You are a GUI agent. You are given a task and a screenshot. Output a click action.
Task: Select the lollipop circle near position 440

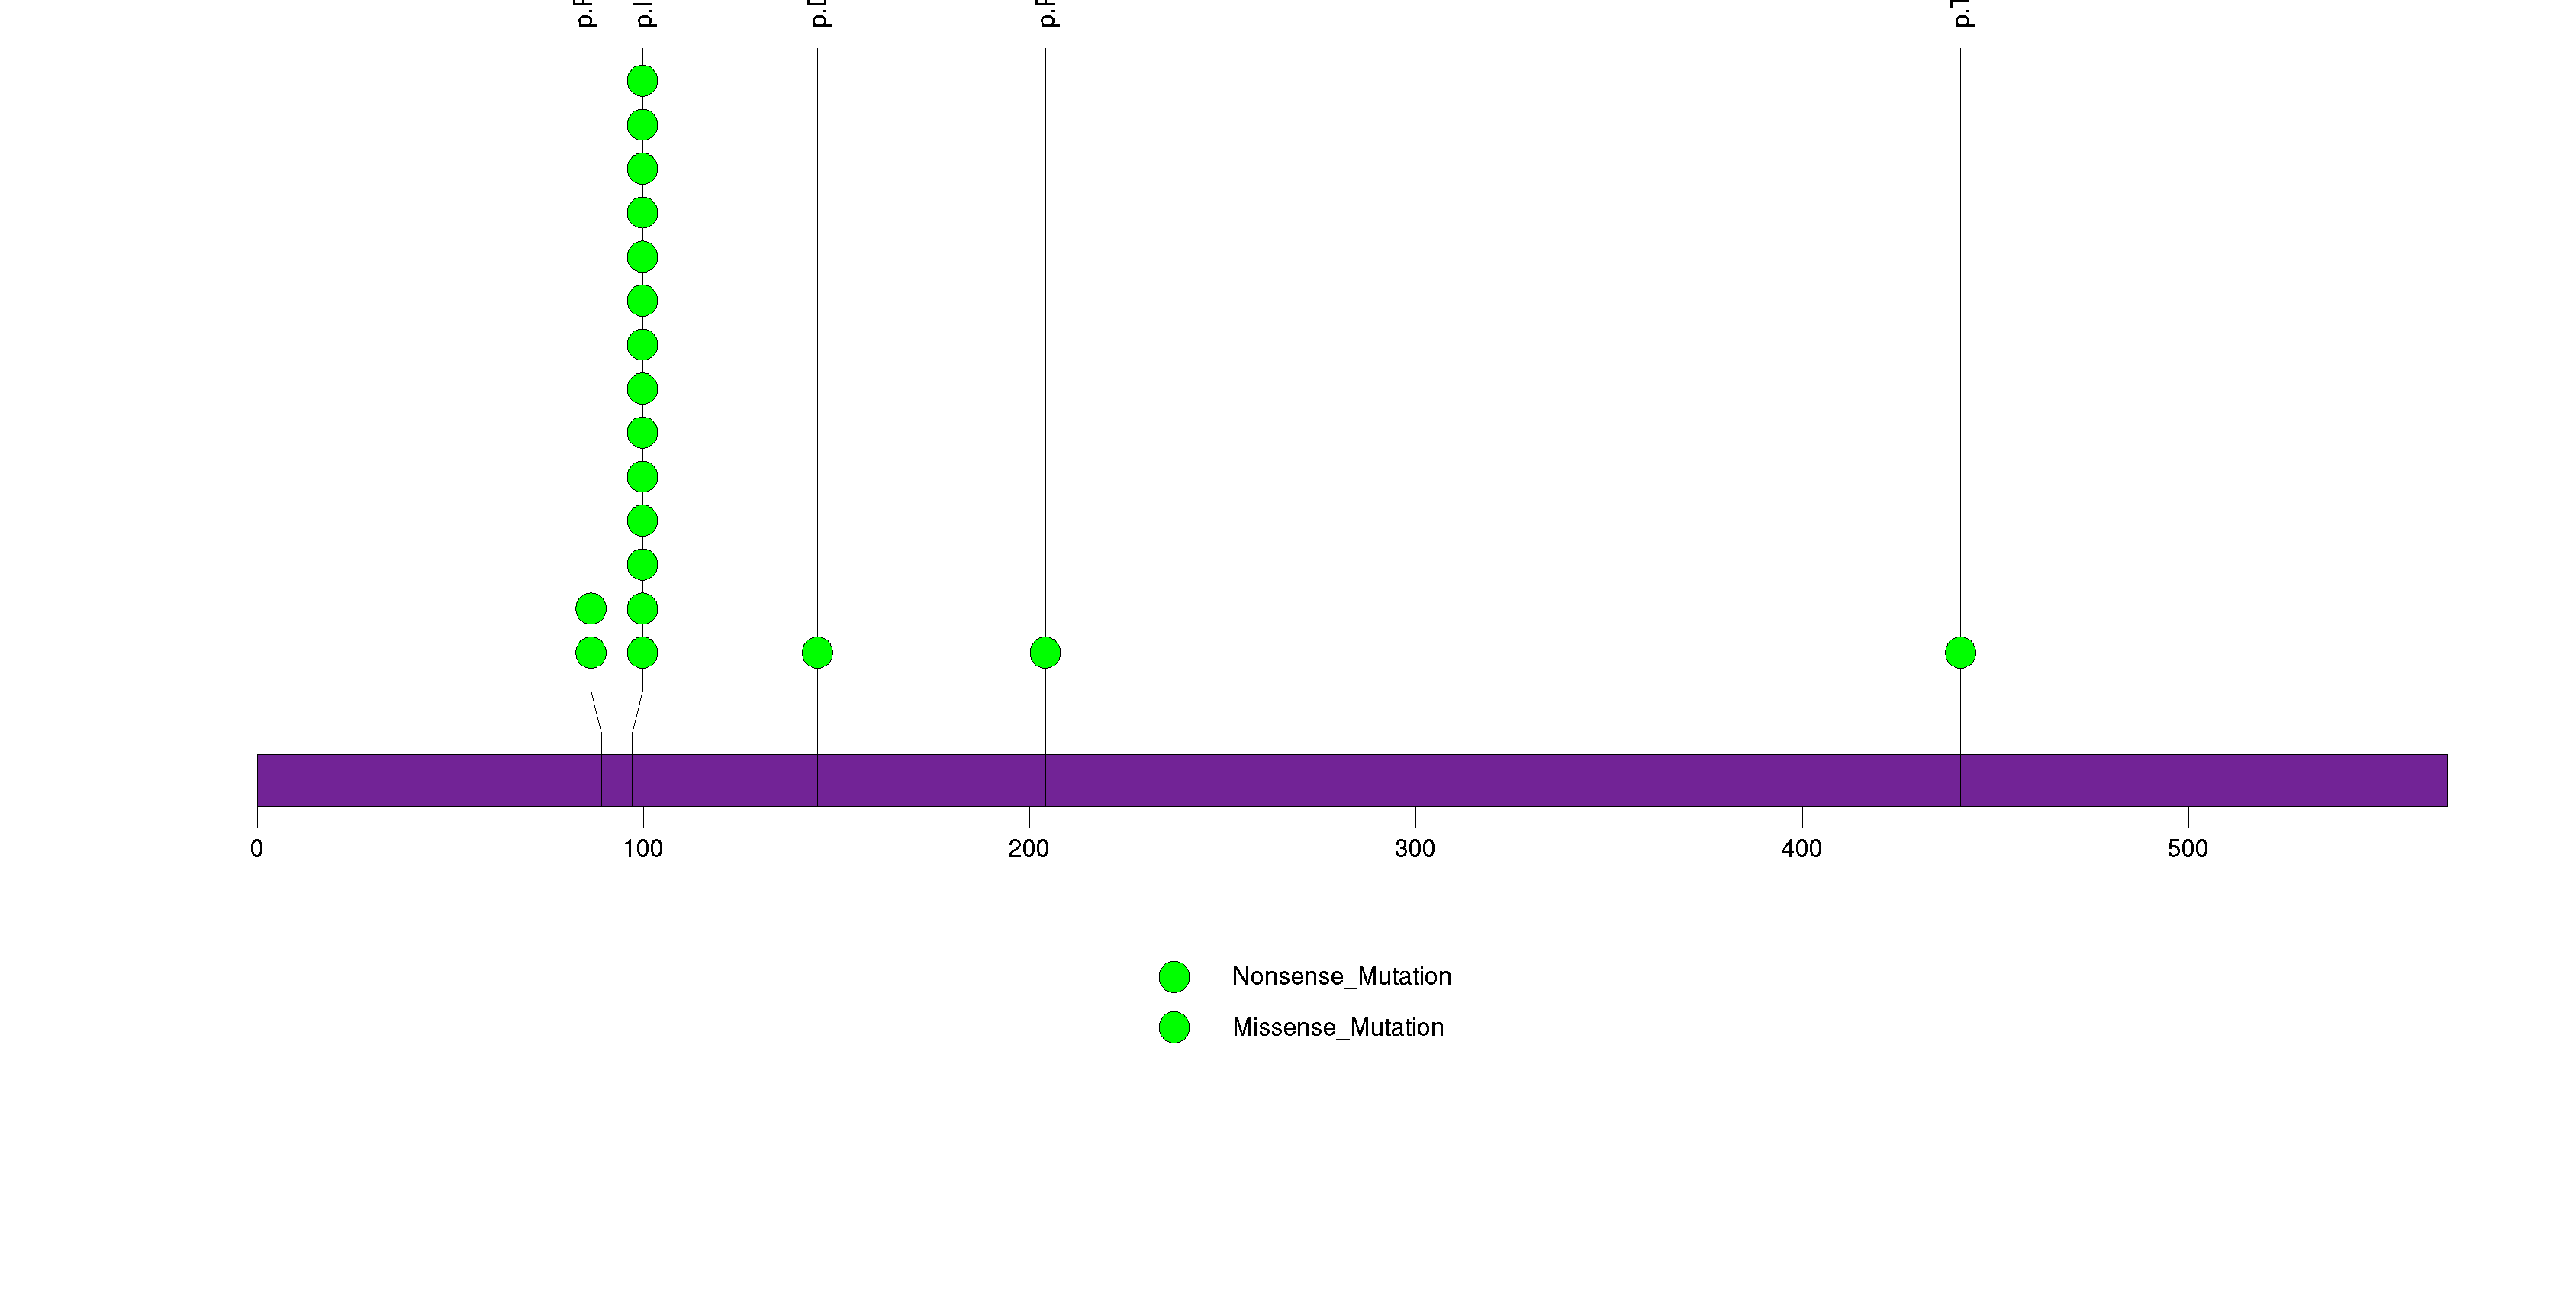(x=1960, y=653)
